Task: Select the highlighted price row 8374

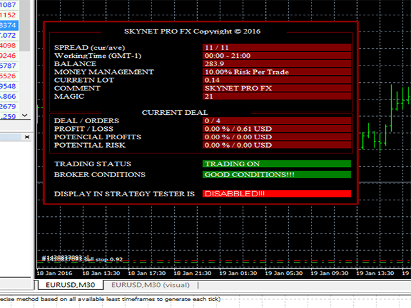Action: 9,25
